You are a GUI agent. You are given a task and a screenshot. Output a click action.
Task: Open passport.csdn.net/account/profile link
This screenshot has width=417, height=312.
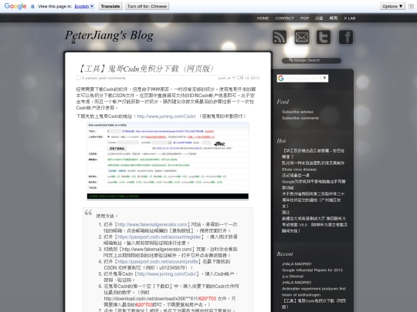point(158,261)
